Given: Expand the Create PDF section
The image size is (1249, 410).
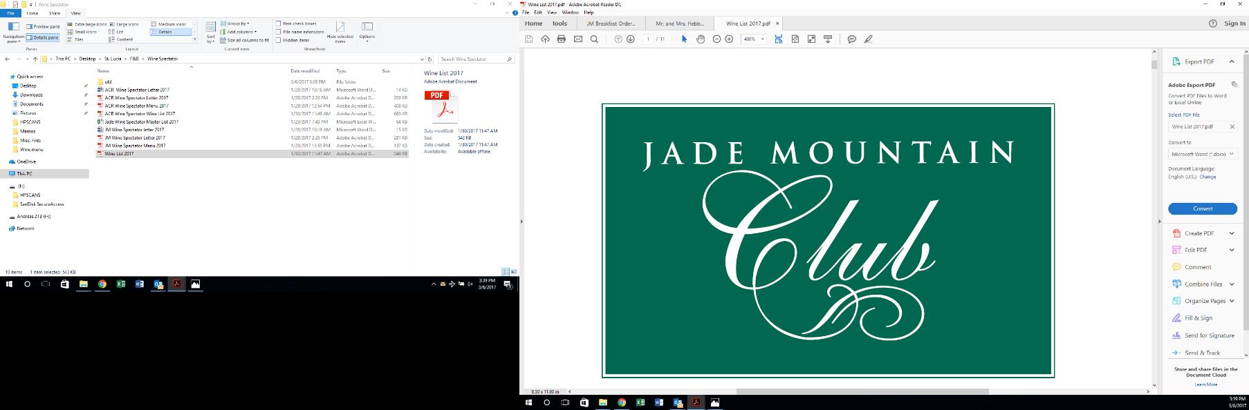Looking at the screenshot, I should tap(1232, 233).
